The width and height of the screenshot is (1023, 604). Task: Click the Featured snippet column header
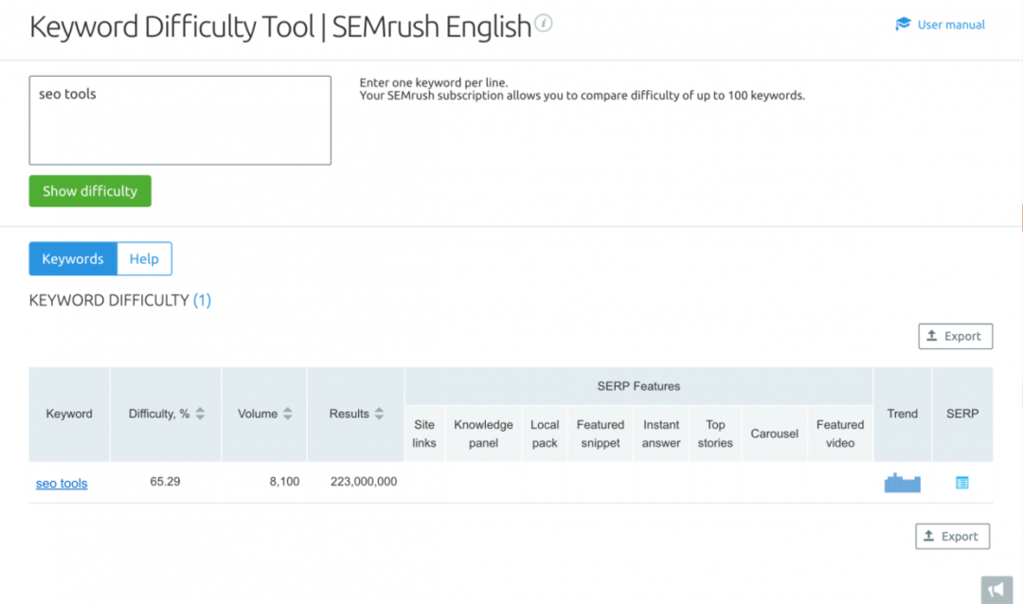pyautogui.click(x=601, y=434)
